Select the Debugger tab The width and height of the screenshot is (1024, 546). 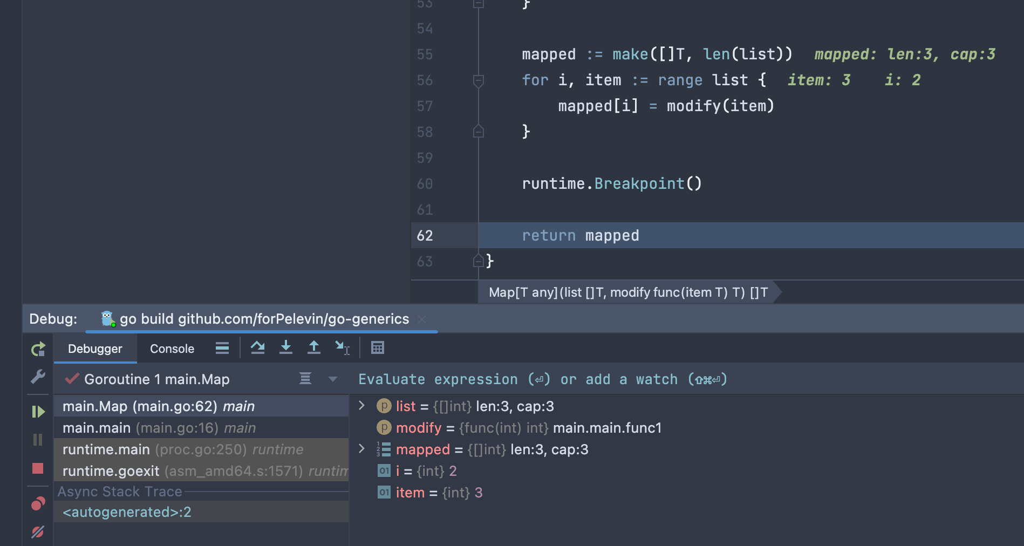(95, 349)
